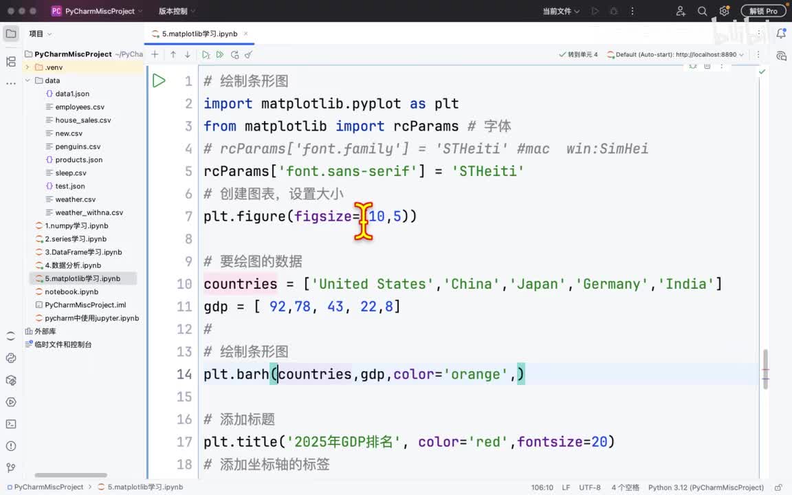
Task: Open the Jupyter server Default dropdown
Action: coord(675,54)
